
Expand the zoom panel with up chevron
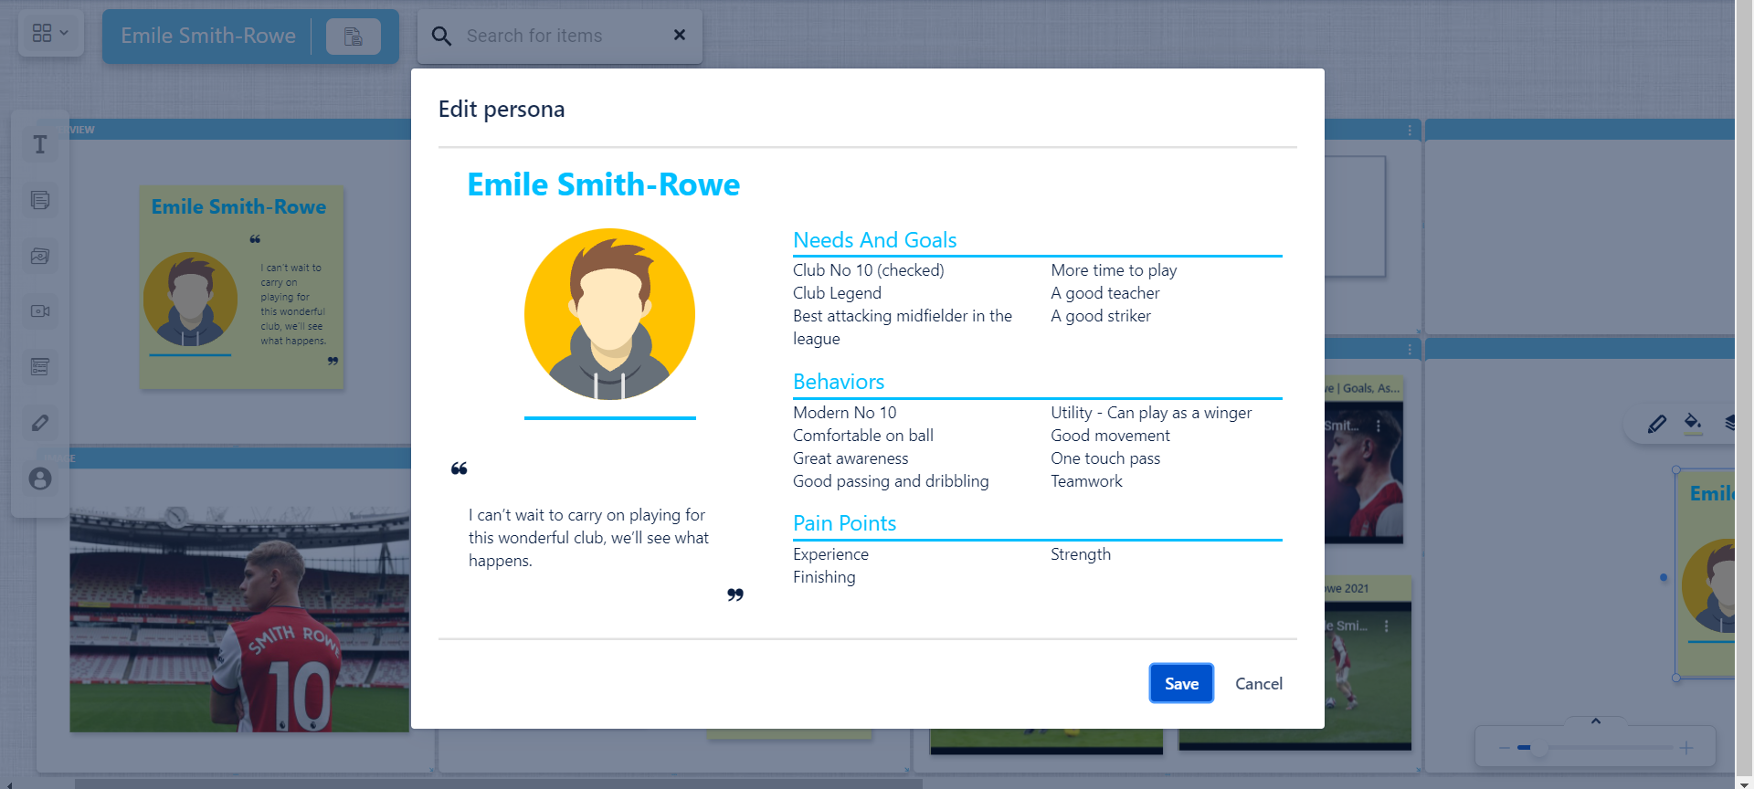(1596, 721)
